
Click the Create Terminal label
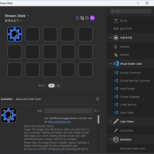[128, 105]
